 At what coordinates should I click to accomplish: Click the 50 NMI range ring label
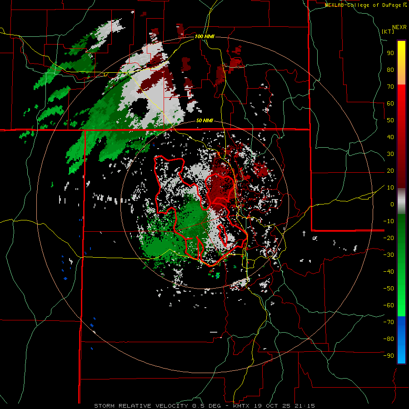[x=204, y=120]
